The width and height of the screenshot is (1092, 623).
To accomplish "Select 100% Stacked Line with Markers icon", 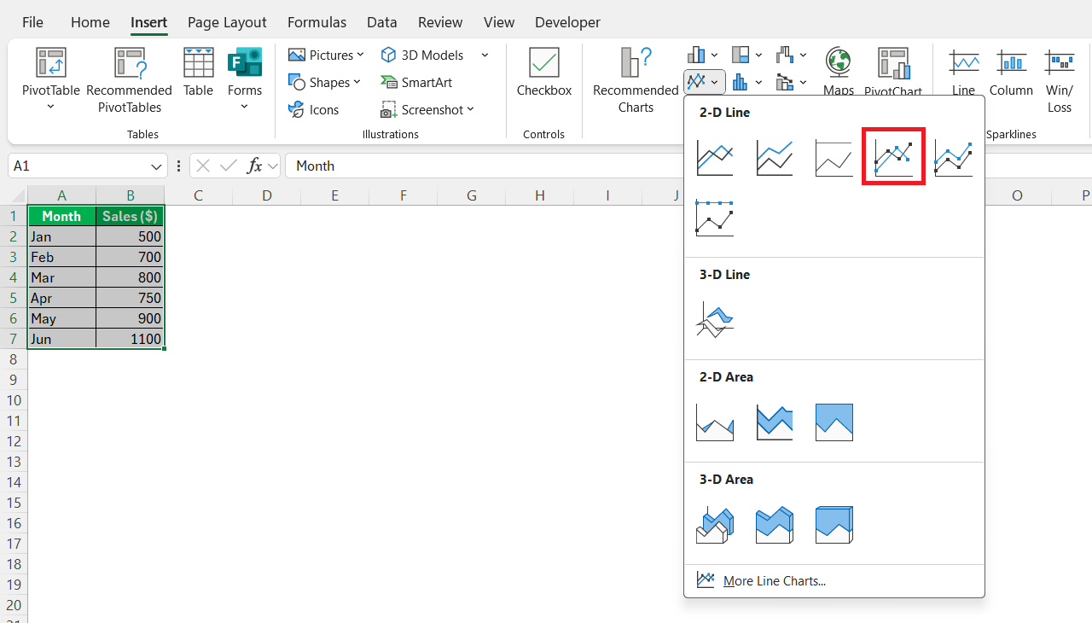I will [715, 218].
